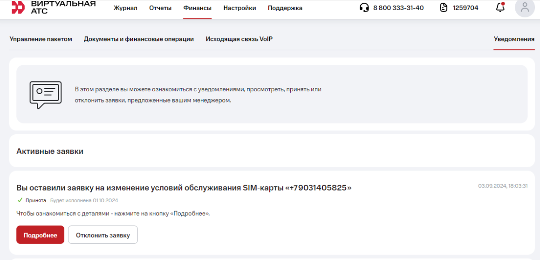Open the notifications bell icon
Image resolution: width=540 pixels, height=260 pixels.
[500, 7]
